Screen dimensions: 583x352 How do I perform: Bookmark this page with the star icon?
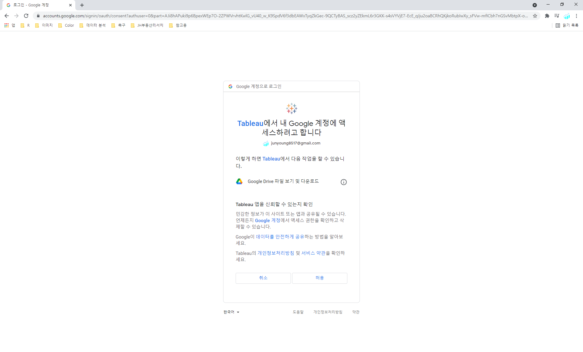point(535,16)
